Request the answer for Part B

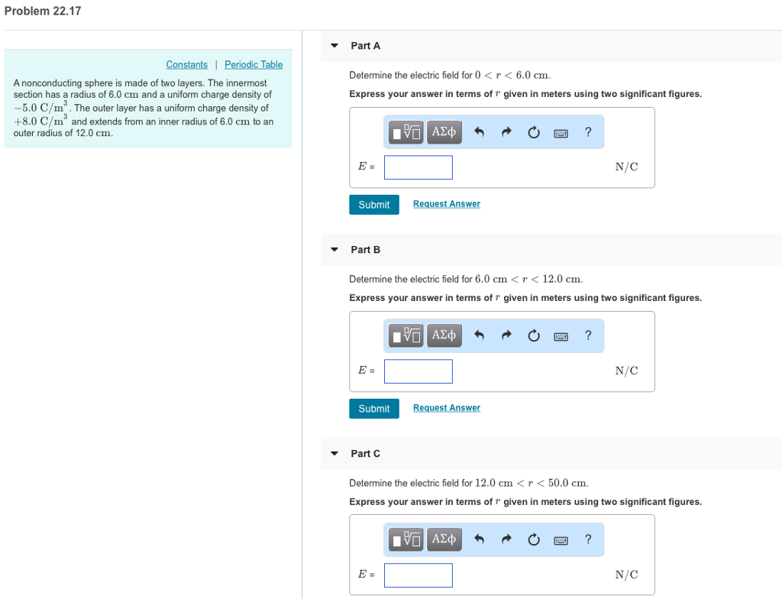[446, 408]
